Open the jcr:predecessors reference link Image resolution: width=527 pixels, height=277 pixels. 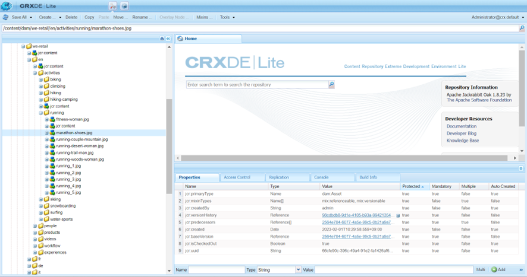(357, 222)
